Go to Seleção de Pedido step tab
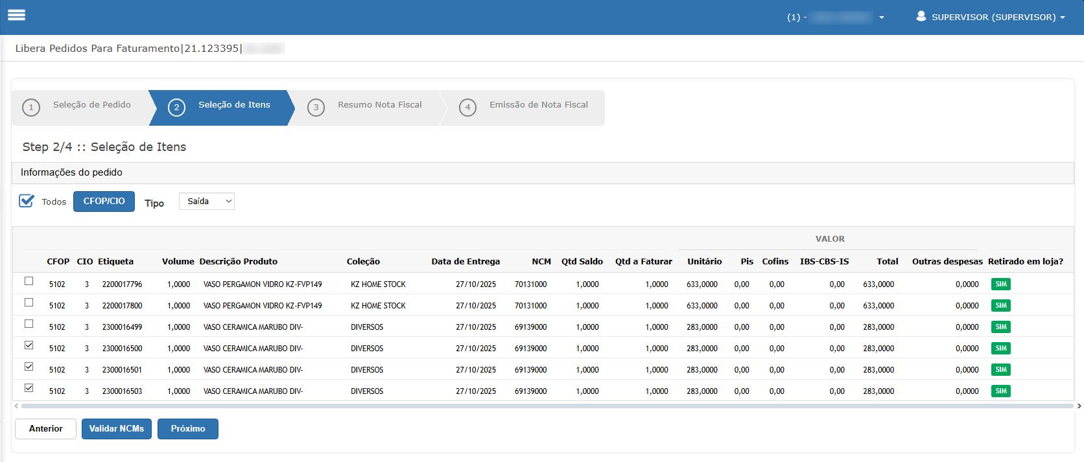Viewport: 1084px width, 462px height. [x=91, y=105]
